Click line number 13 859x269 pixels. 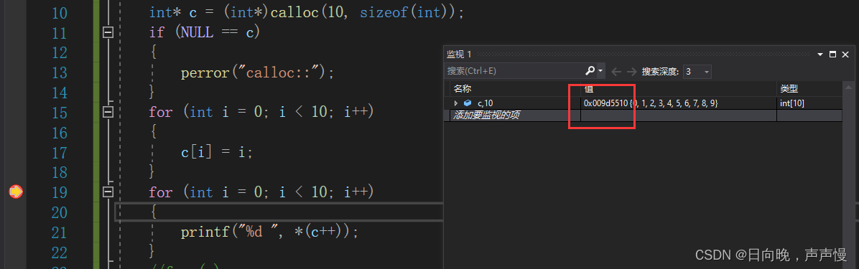[x=59, y=72]
